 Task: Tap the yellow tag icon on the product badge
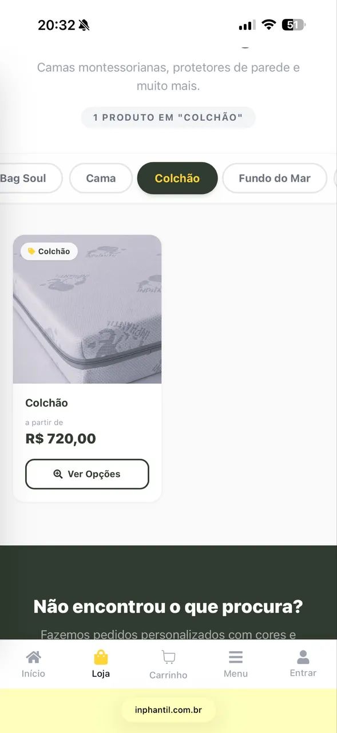pyautogui.click(x=31, y=251)
